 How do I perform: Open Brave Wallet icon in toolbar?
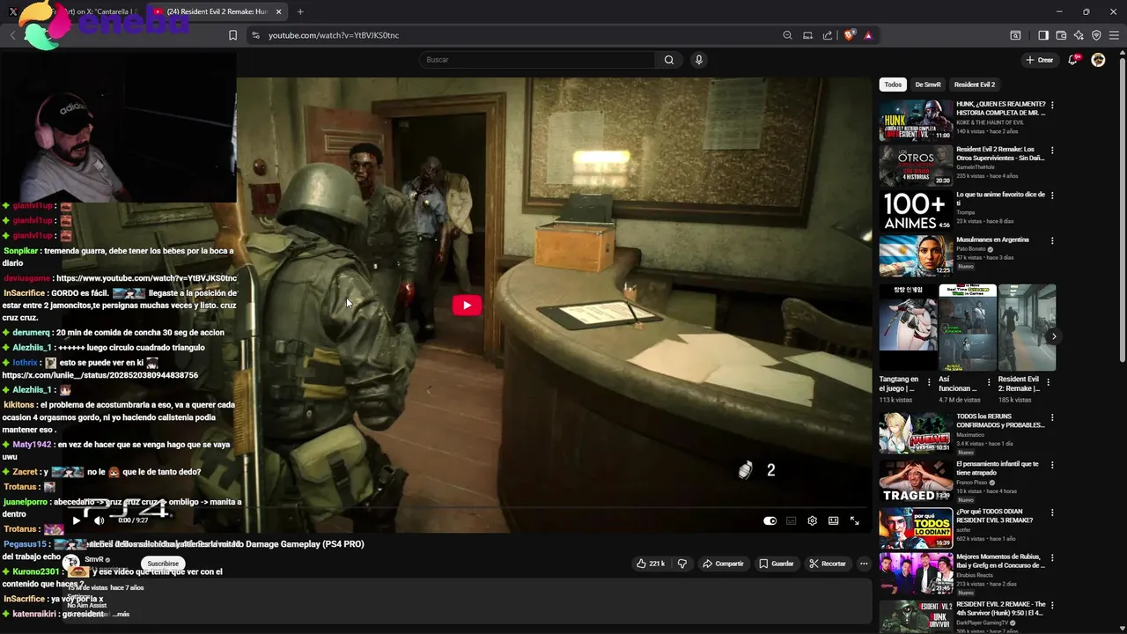[x=1061, y=35]
